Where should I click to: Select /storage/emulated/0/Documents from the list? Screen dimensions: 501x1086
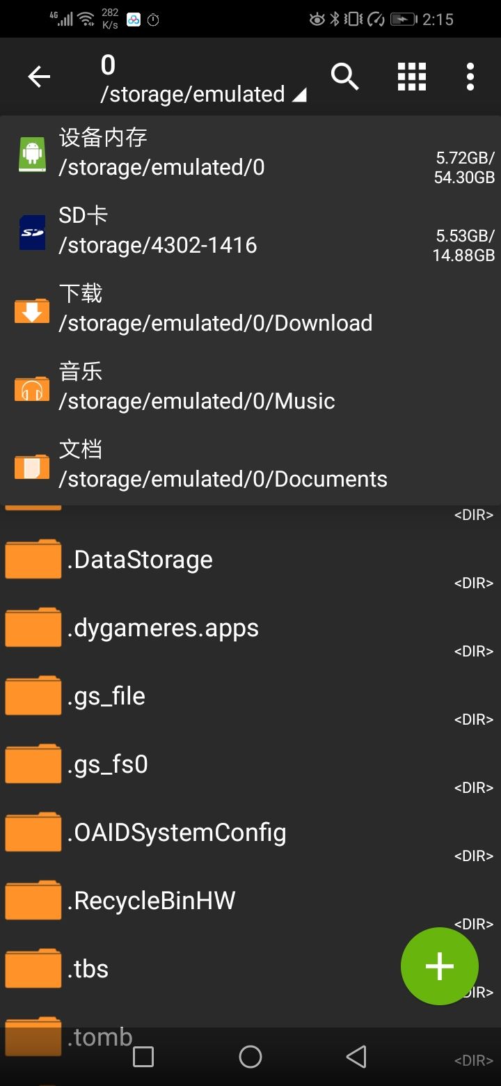point(223,479)
